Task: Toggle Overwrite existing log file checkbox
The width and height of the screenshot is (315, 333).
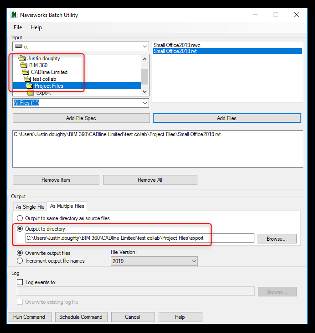Action: click(x=20, y=302)
